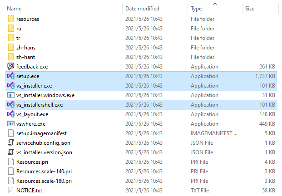Click the tr folder icon
The image size is (282, 196).
11,38
